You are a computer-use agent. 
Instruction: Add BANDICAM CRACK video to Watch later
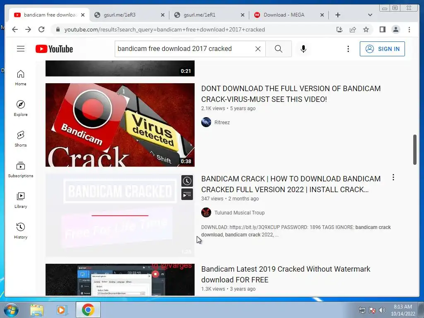click(187, 181)
